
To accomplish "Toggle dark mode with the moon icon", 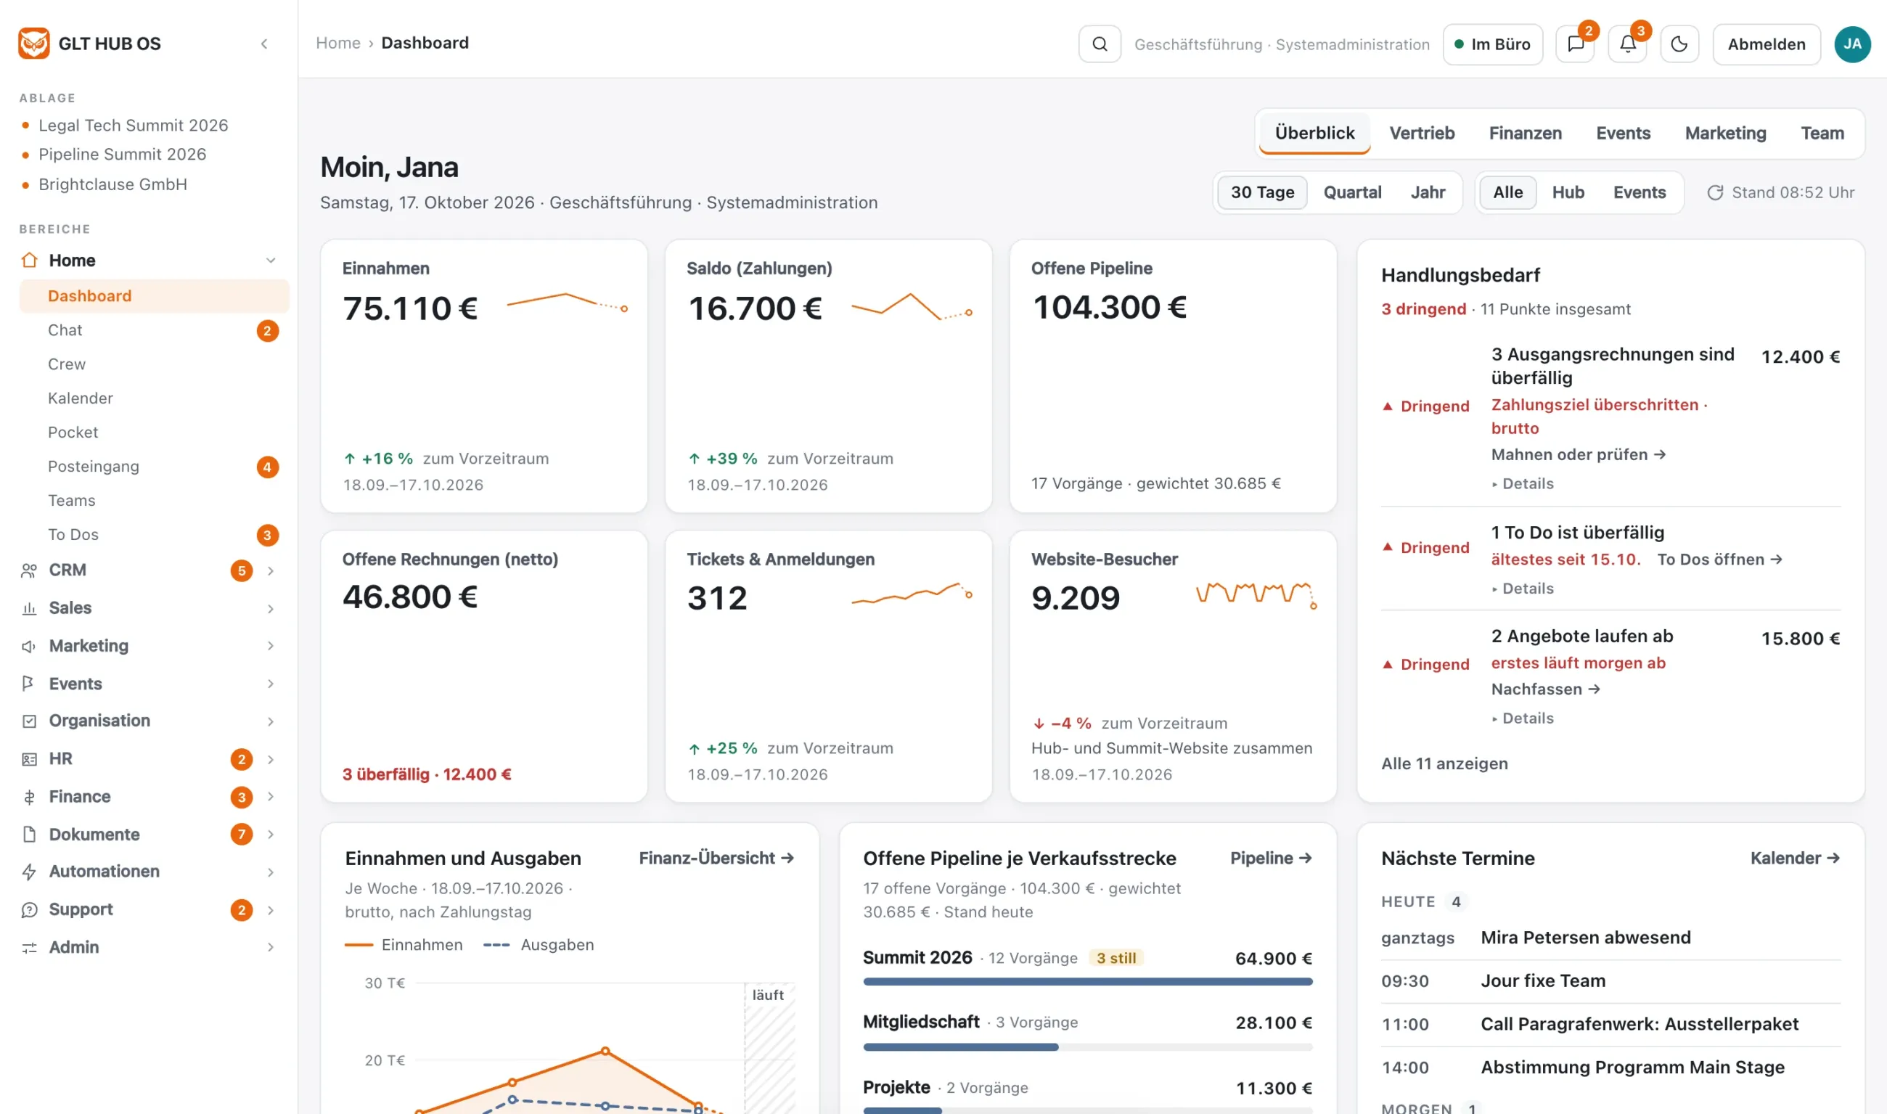I will (x=1679, y=44).
